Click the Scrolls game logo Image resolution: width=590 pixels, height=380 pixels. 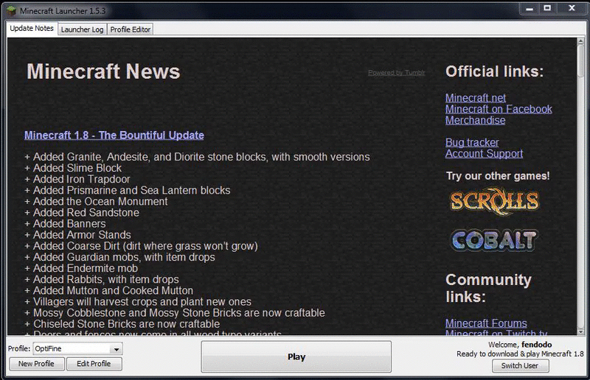(x=494, y=201)
